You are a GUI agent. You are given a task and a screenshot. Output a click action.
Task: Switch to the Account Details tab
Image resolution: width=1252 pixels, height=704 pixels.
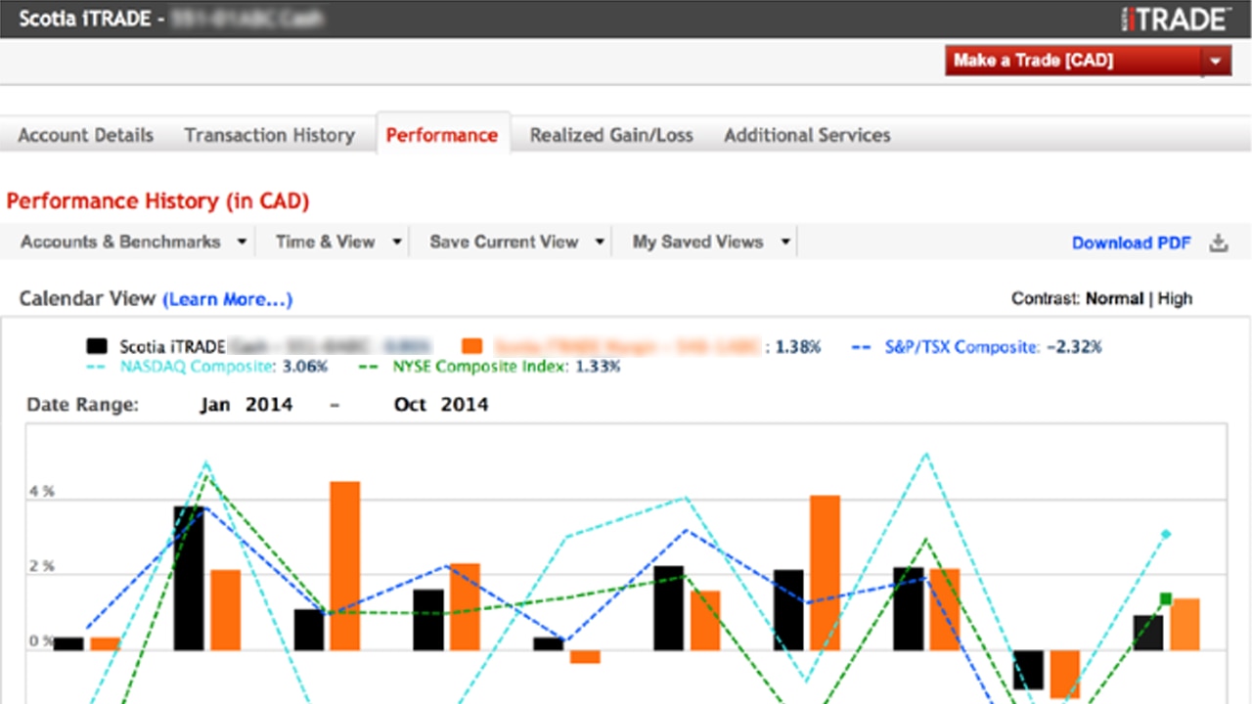click(x=85, y=135)
